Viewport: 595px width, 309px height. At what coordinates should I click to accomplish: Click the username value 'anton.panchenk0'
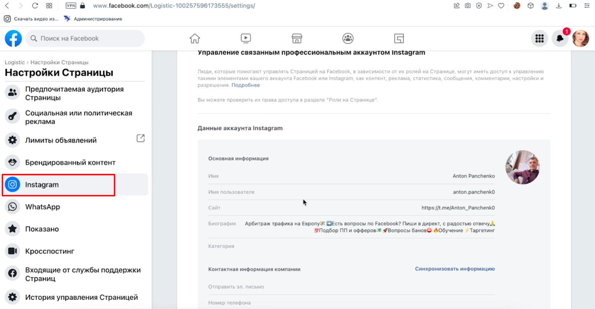click(x=474, y=192)
